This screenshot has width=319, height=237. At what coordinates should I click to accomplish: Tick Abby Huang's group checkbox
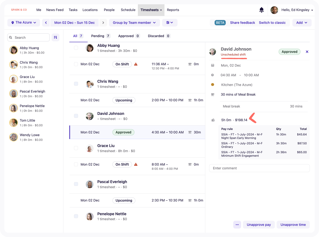(x=76, y=48)
